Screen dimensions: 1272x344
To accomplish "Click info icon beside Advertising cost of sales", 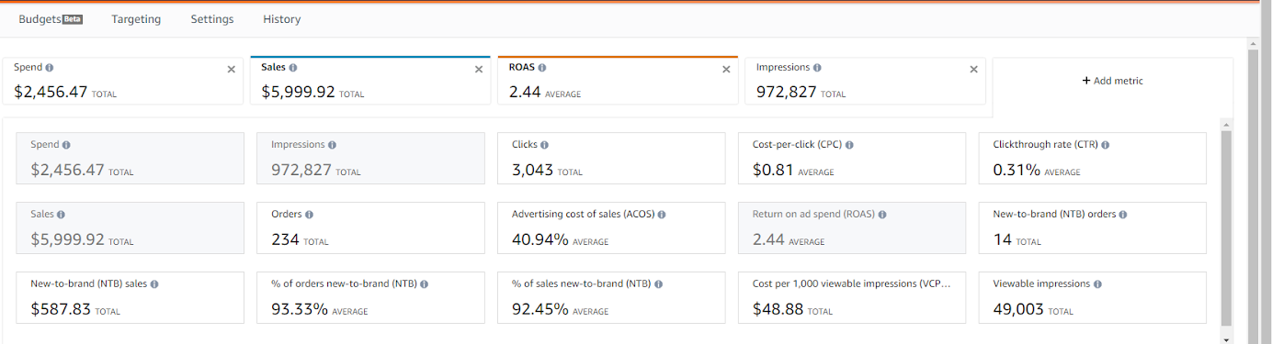I will pos(662,215).
